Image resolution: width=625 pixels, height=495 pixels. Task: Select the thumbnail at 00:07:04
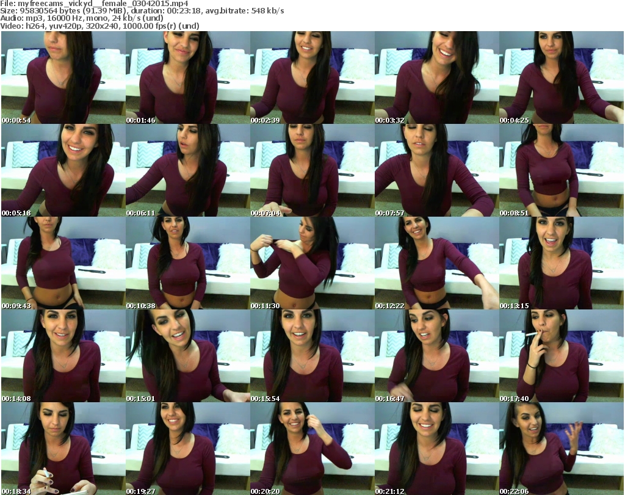click(312, 170)
